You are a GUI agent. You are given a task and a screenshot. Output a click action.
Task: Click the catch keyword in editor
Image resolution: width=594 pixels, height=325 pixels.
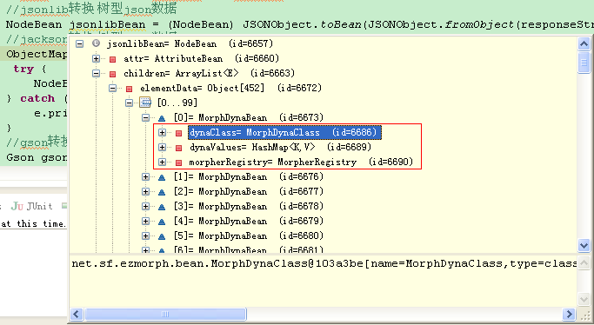37,98
